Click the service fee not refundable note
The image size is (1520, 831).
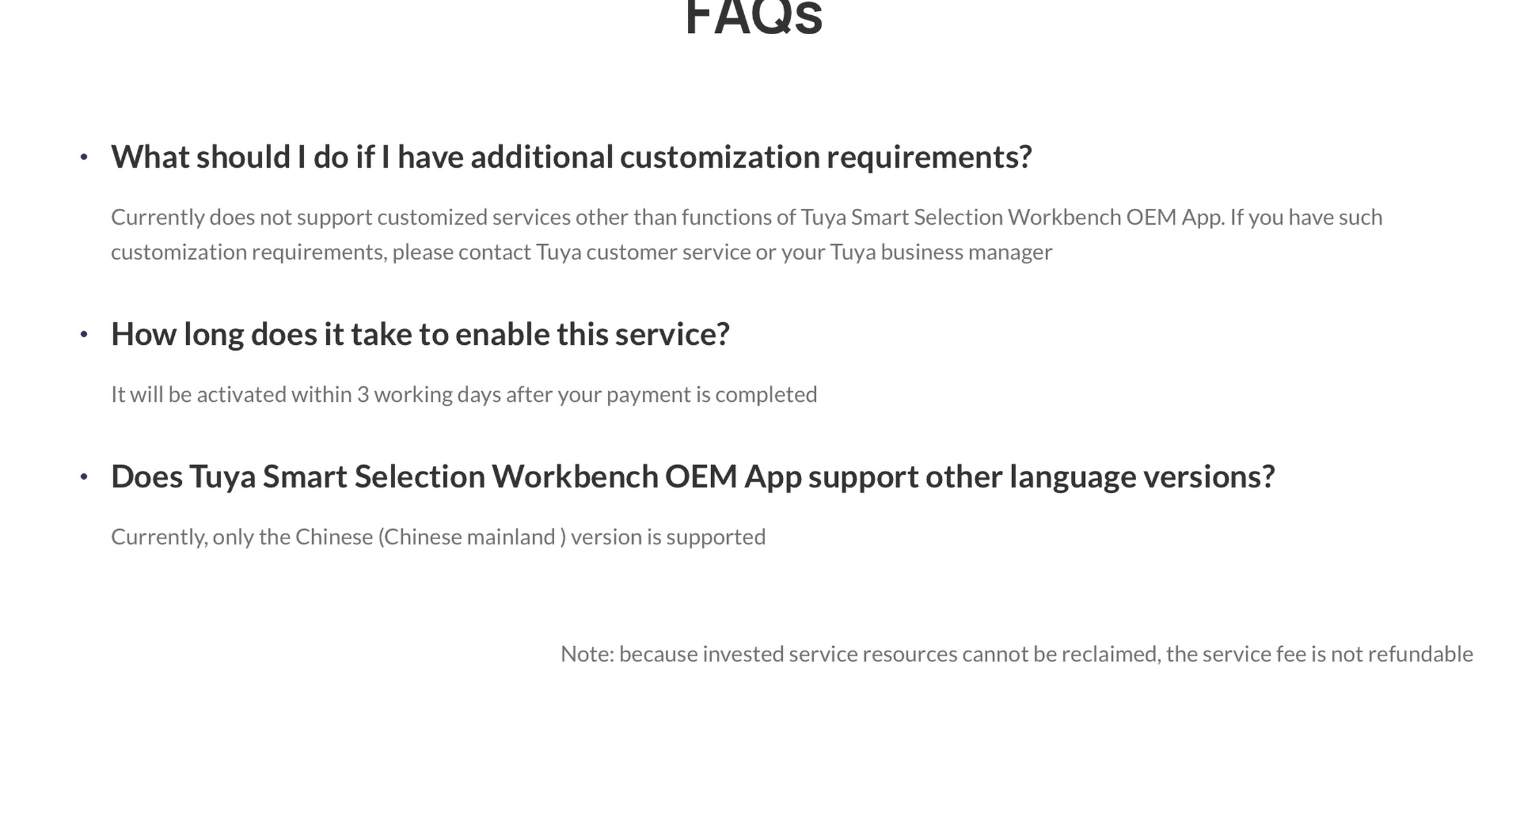click(x=1016, y=654)
